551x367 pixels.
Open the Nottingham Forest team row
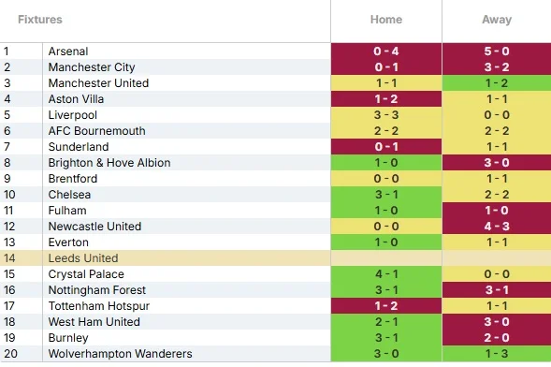pos(275,289)
